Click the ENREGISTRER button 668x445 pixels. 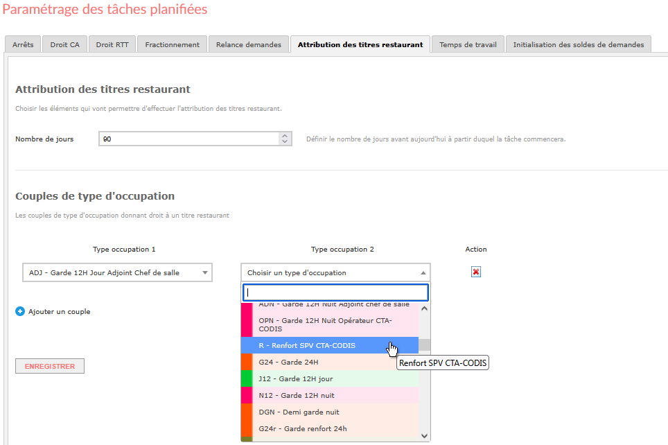point(50,366)
